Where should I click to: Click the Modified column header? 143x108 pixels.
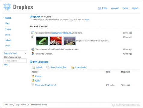[x=125, y=72]
